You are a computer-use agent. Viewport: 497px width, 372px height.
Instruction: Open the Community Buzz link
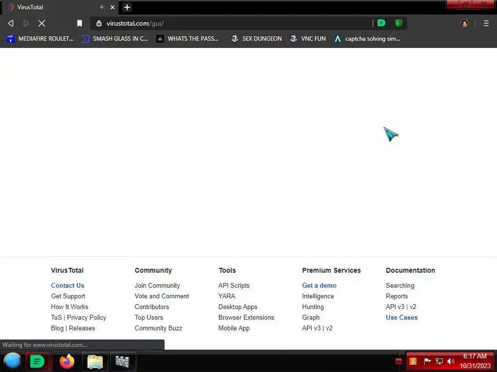click(x=159, y=328)
